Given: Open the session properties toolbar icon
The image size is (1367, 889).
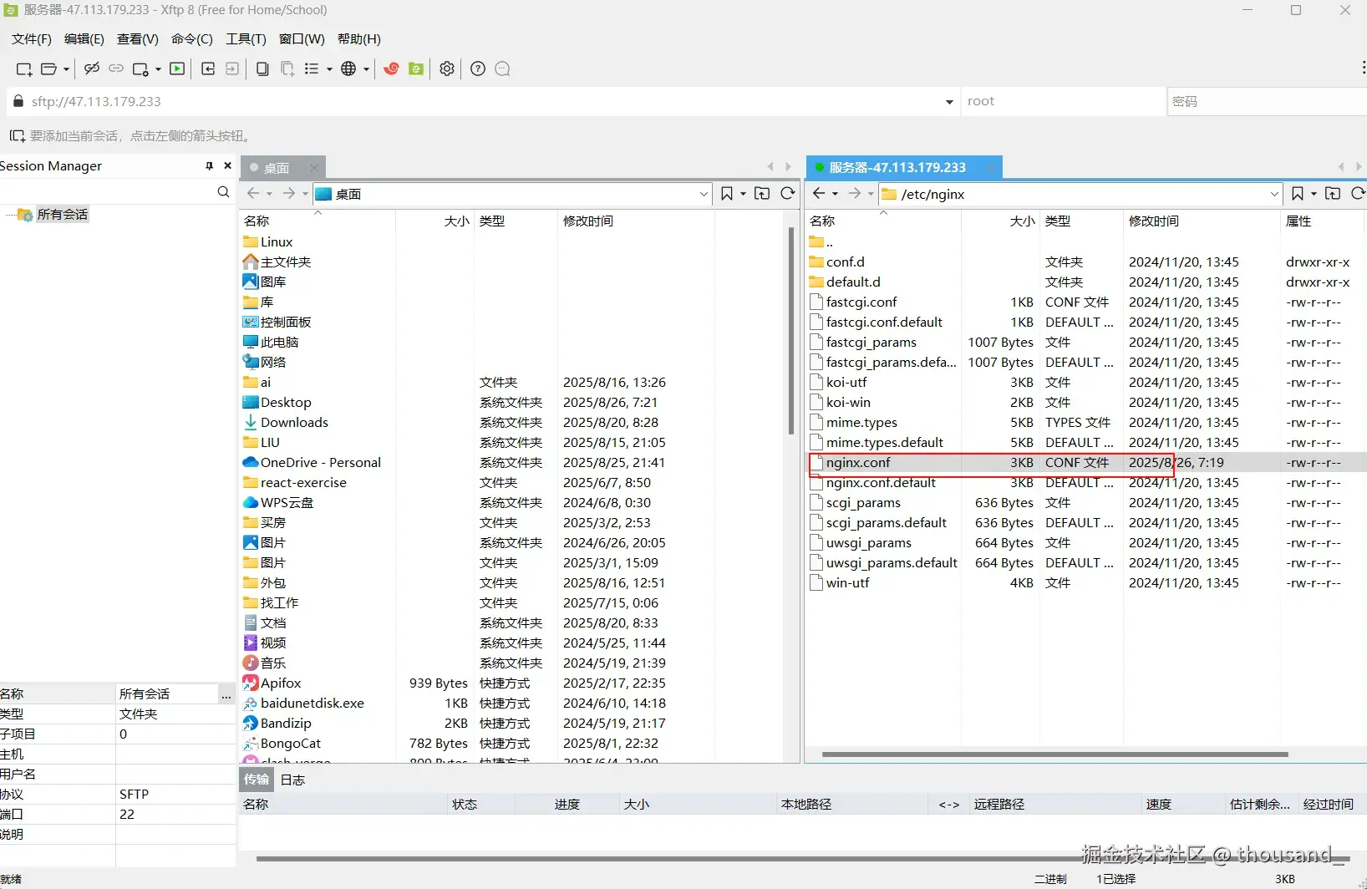Looking at the screenshot, I should 140,69.
